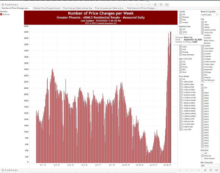Click the red Price Cut legend color swatch
This screenshot has height=173, width=220.
[1, 14]
